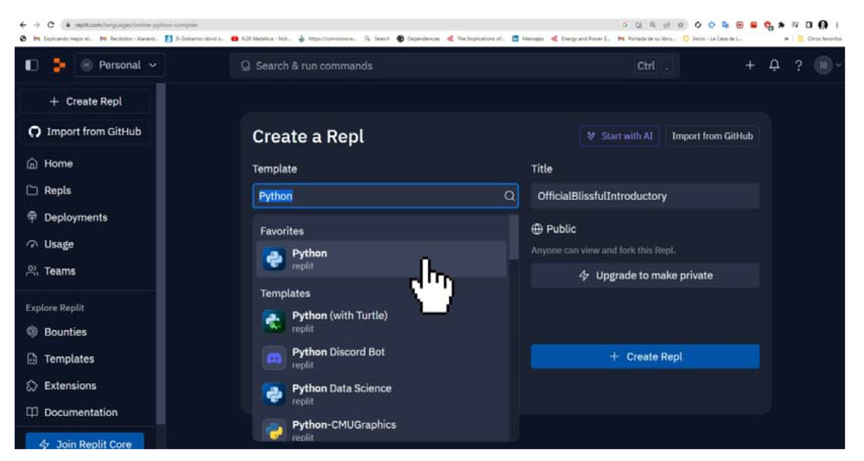
Task: Click the Repls folder icon
Action: click(32, 190)
